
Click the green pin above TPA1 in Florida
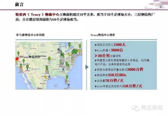pos(67,77)
